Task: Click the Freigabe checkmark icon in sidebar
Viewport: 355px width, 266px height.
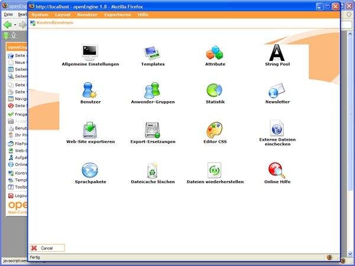Action: (x=11, y=114)
